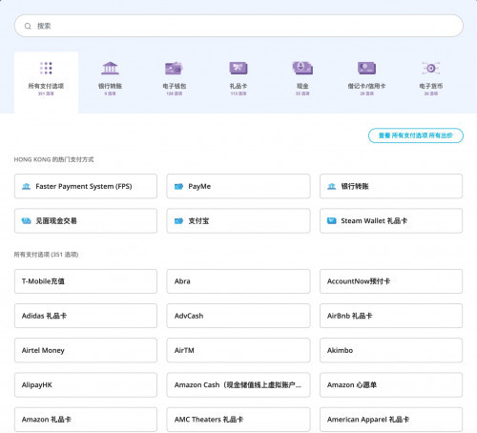The width and height of the screenshot is (477, 433).
Task: Click the wallet icon beside PayMe
Action: coord(178,186)
